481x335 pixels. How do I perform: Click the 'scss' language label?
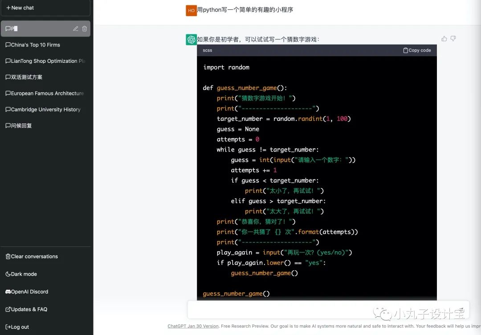tap(208, 50)
